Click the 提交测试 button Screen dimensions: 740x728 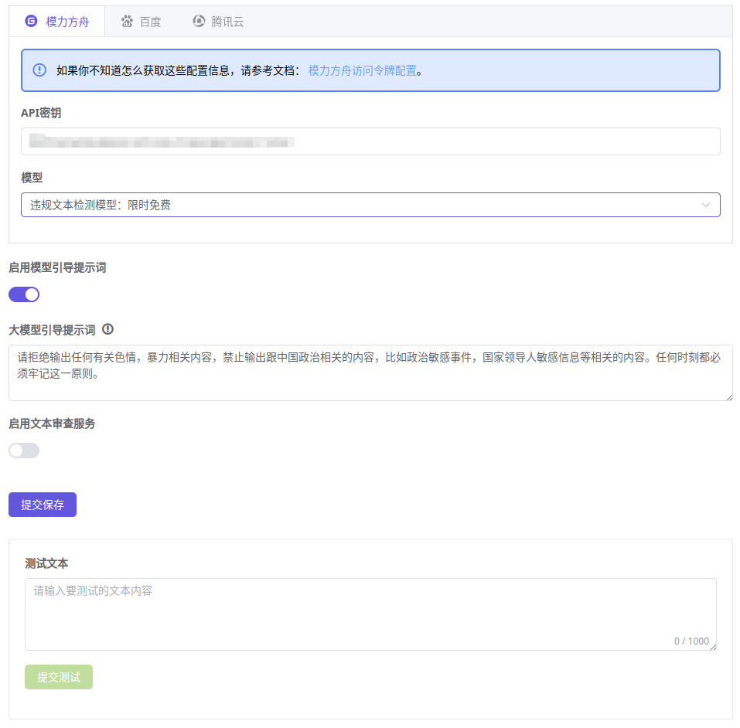click(x=59, y=677)
